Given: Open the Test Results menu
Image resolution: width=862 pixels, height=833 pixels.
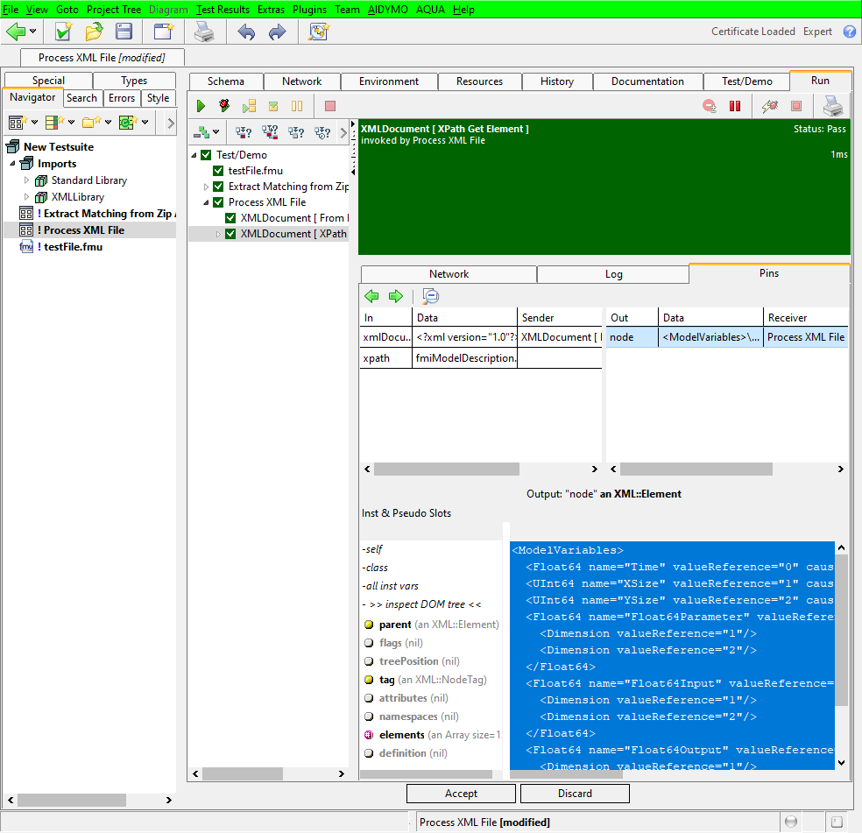Looking at the screenshot, I should pyautogui.click(x=223, y=9).
